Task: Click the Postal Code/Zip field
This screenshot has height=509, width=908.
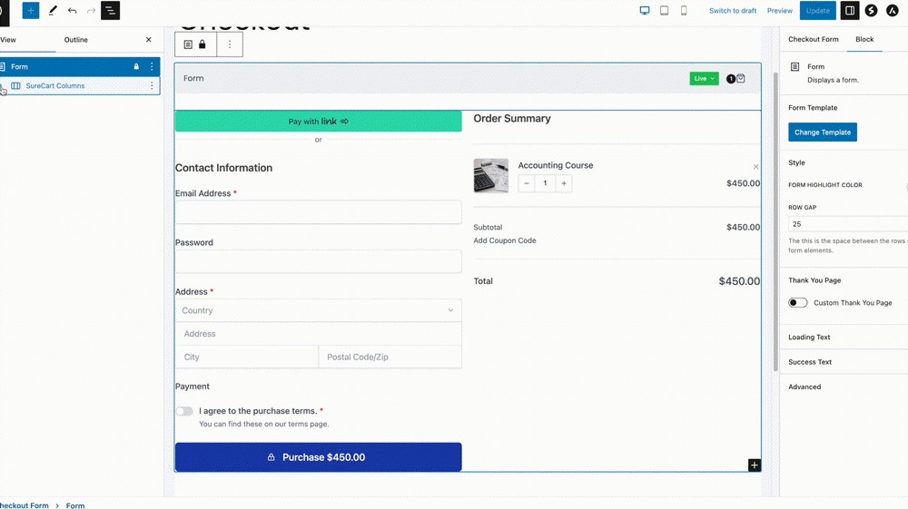Action: [x=390, y=357]
